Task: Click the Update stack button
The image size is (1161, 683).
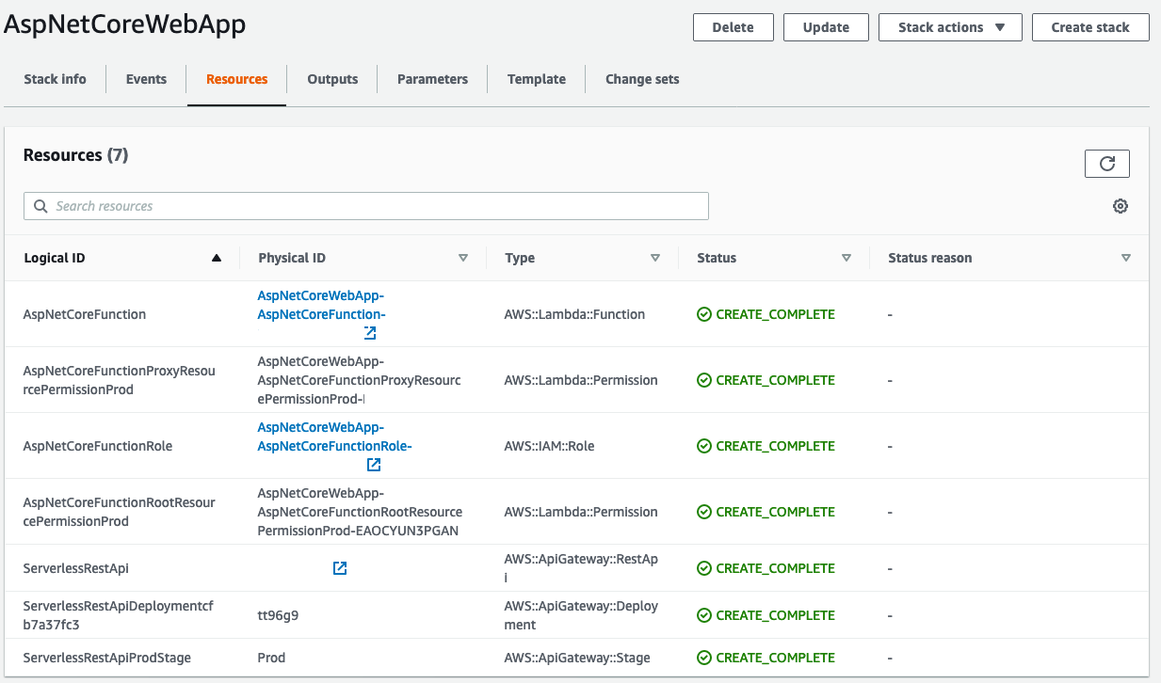Action: (x=826, y=27)
